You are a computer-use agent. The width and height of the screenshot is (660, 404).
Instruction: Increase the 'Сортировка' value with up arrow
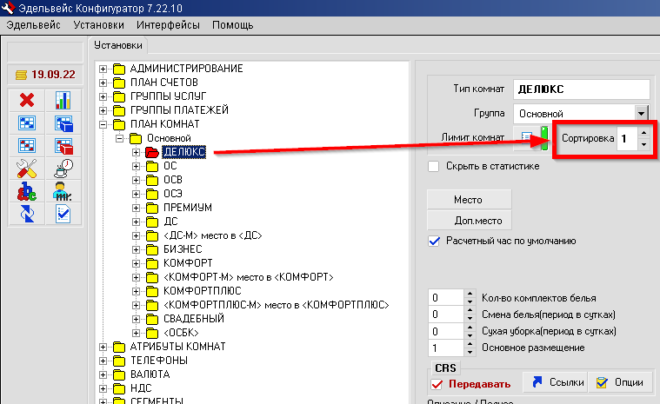click(643, 134)
